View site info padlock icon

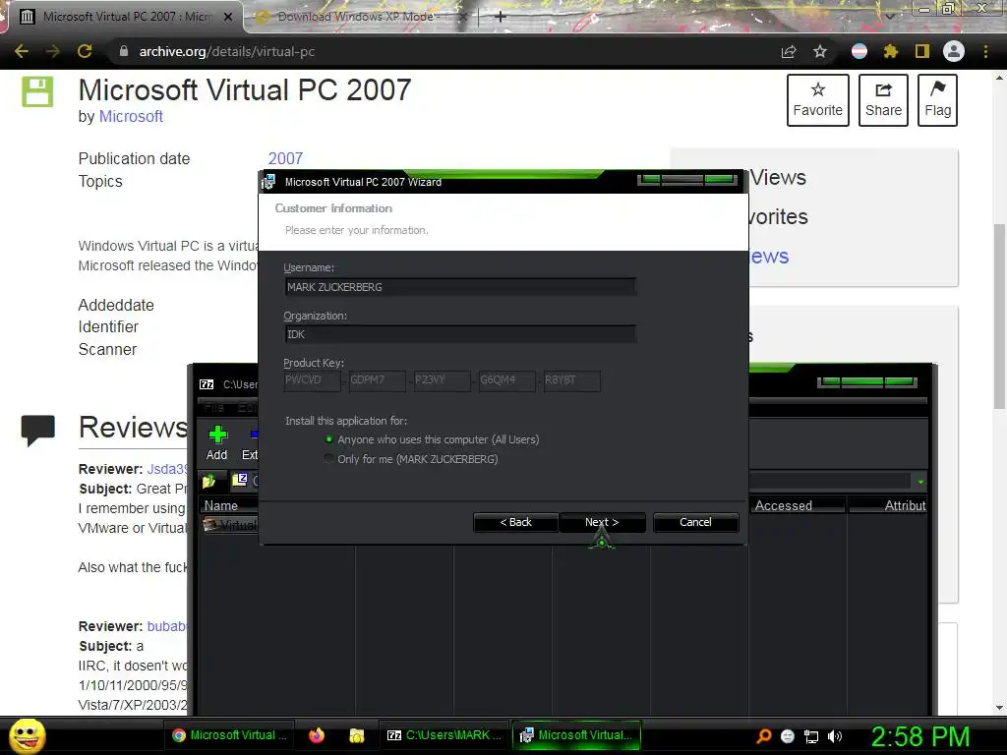[x=124, y=51]
